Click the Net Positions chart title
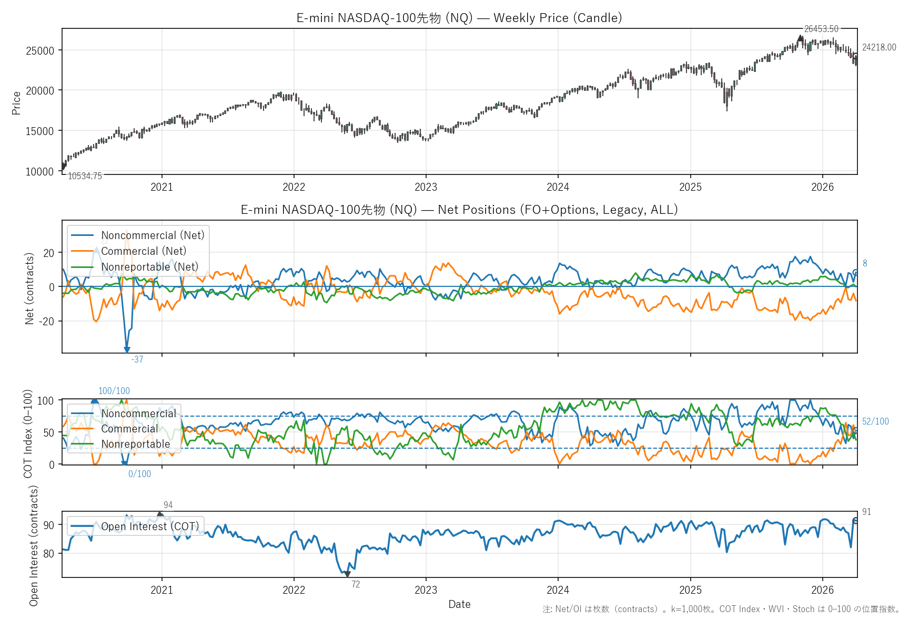This screenshot has height=620, width=909. [459, 210]
